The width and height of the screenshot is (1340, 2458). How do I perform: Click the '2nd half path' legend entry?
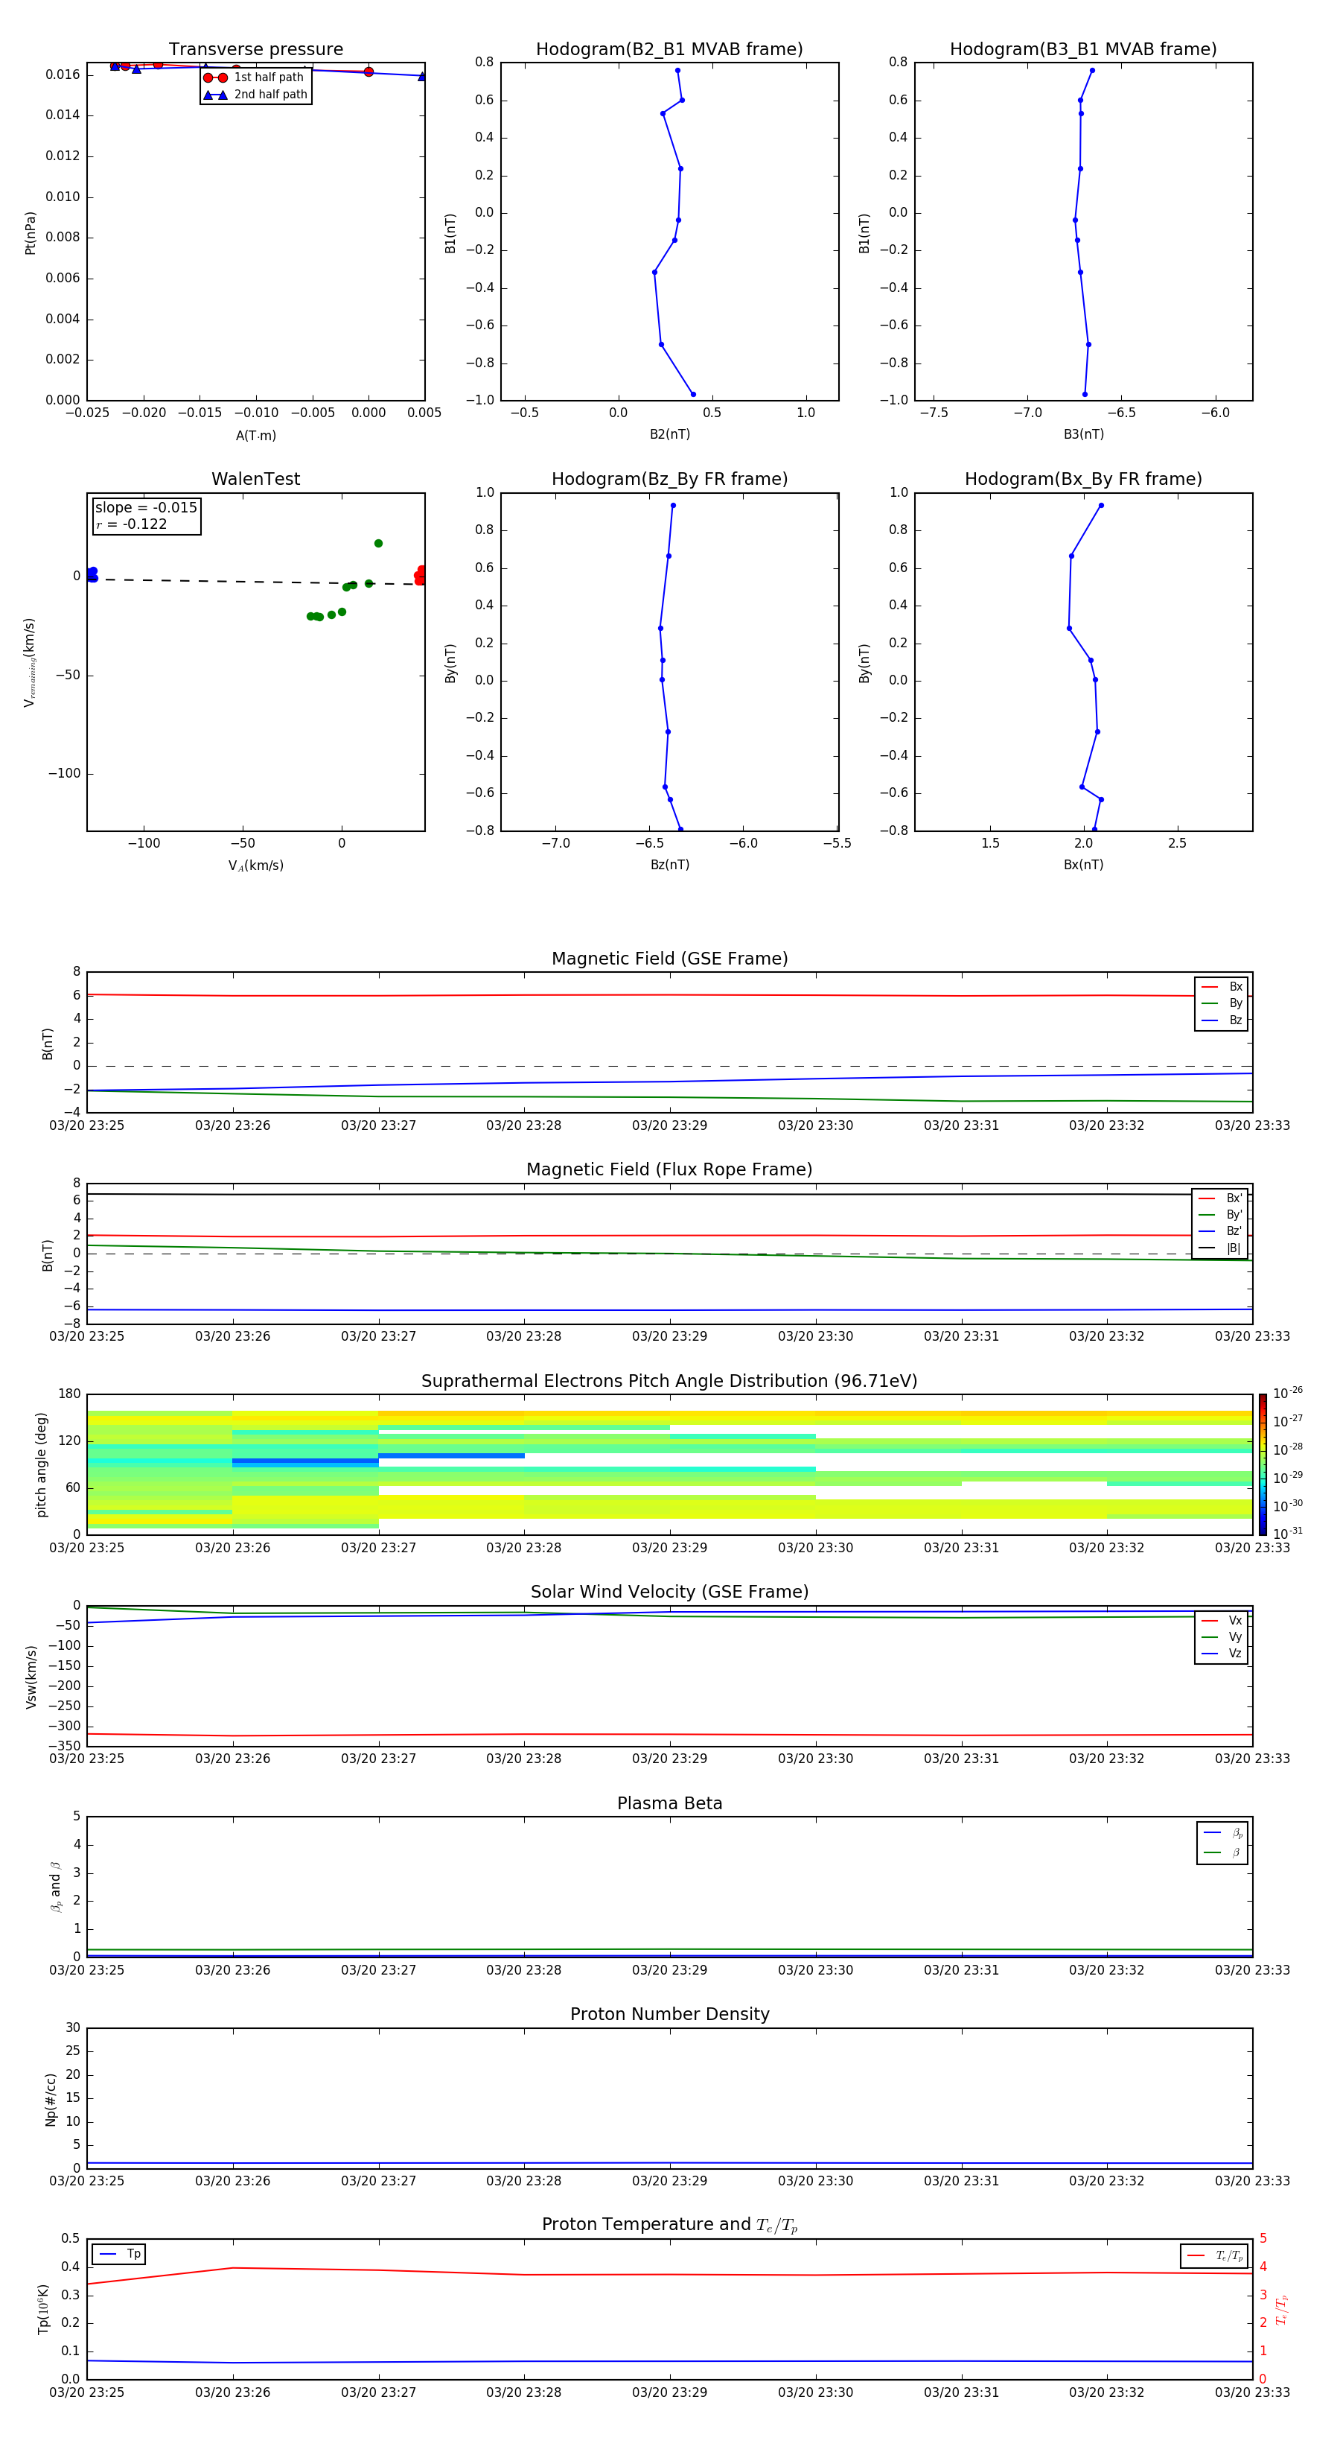255,95
